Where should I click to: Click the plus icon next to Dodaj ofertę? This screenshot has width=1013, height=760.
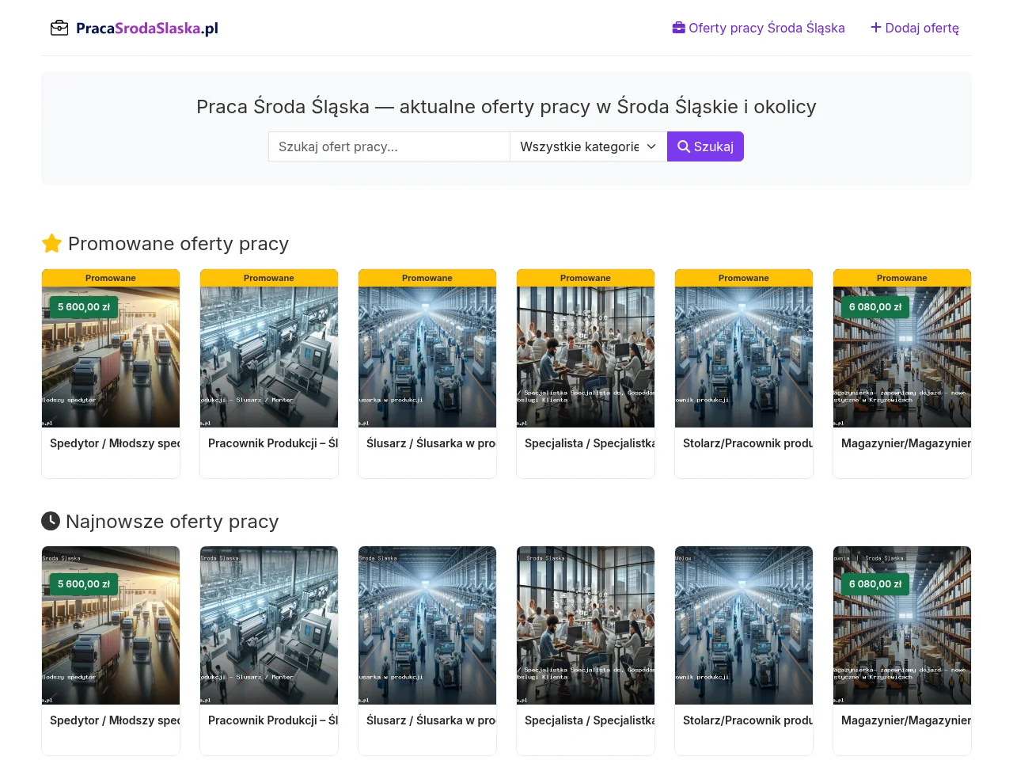(x=876, y=28)
